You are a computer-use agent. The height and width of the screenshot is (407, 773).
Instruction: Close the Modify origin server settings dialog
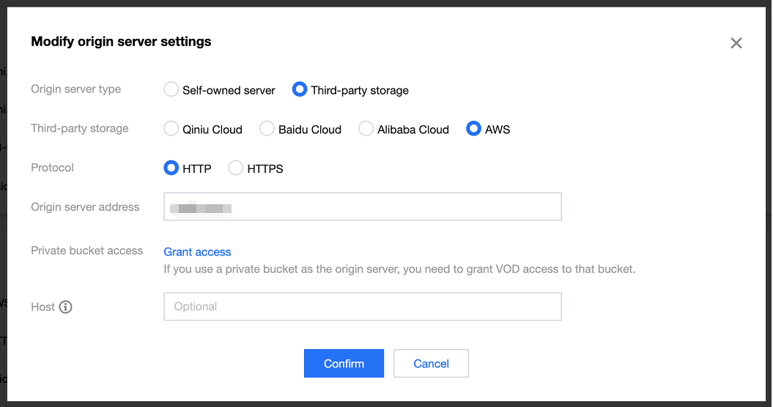point(736,43)
